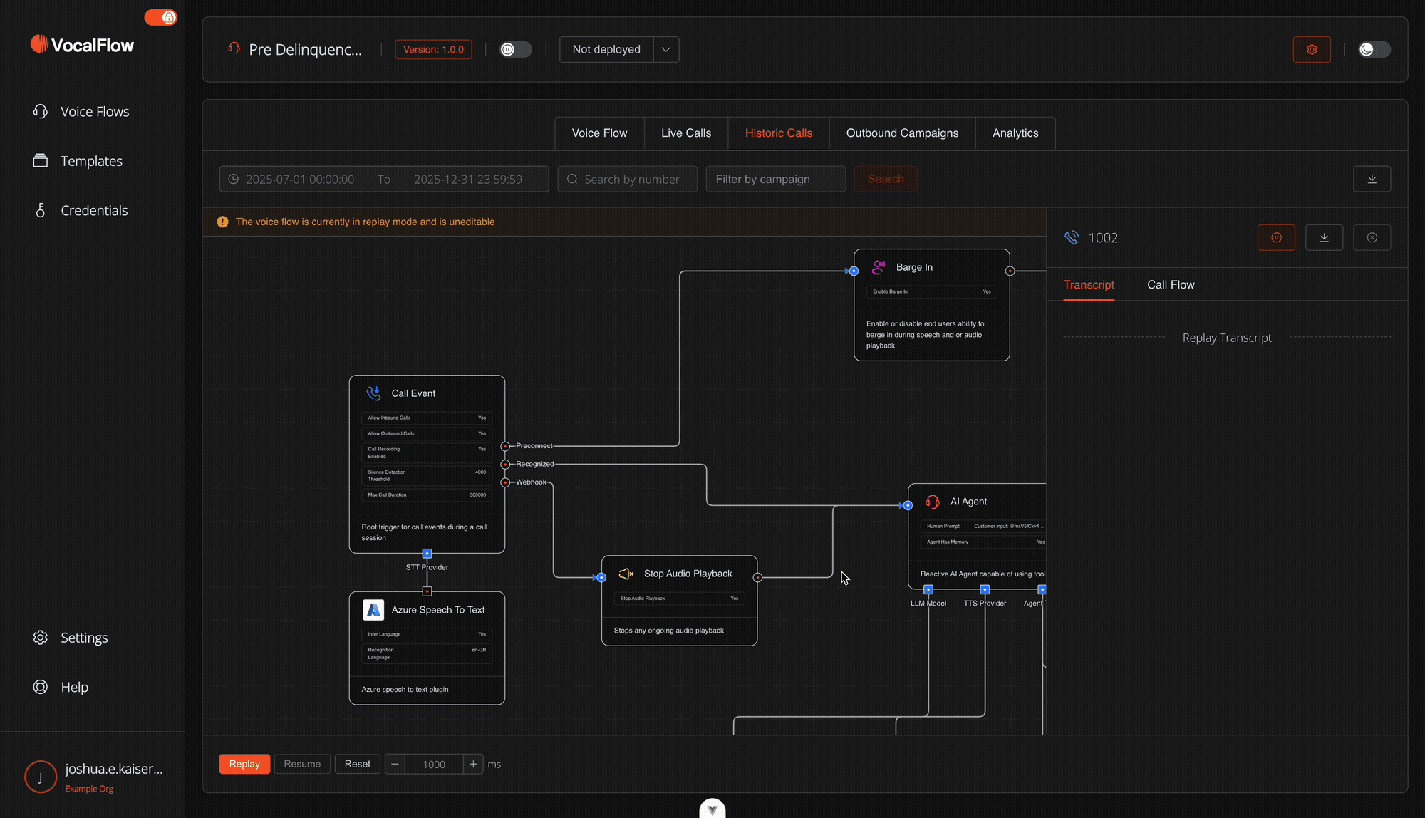This screenshot has width=1425, height=818.
Task: Open the Not deployed dropdown arrow
Action: (x=665, y=49)
